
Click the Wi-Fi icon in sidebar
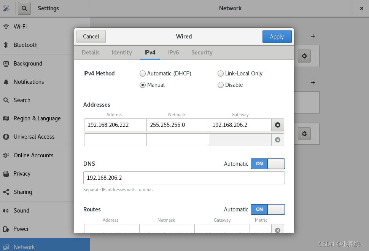6,27
